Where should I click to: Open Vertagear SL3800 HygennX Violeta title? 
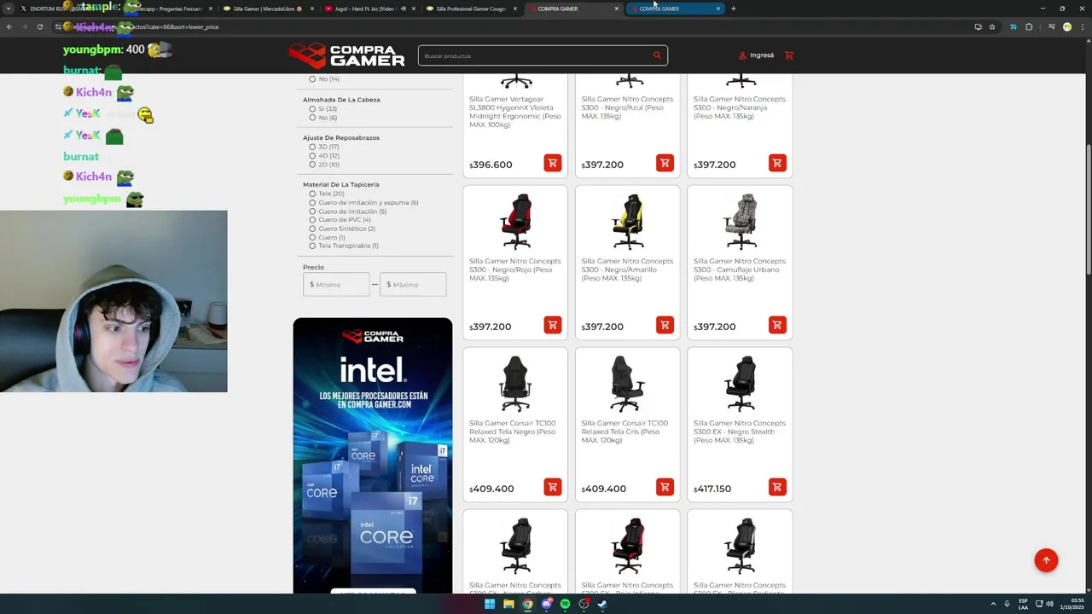tap(515, 112)
